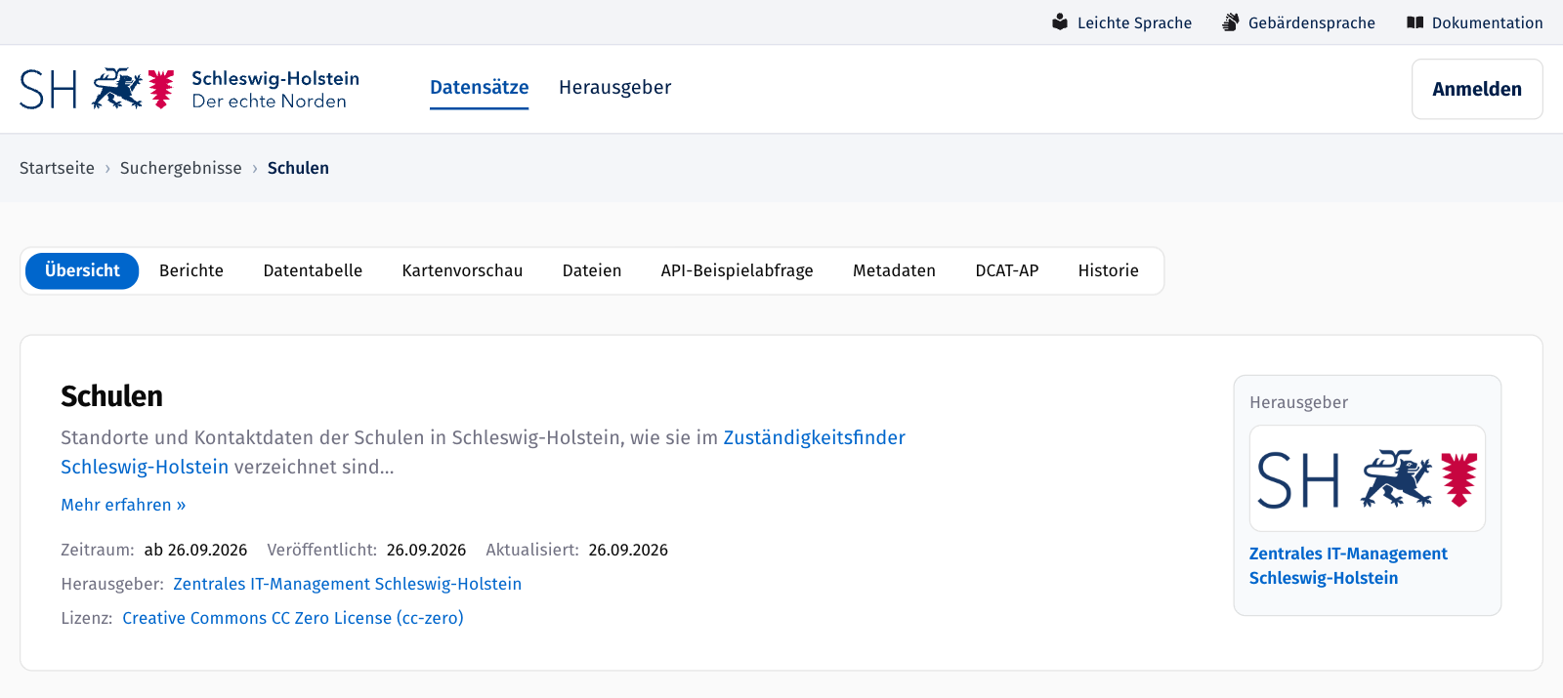Click the Anmelden button

coord(1477,89)
